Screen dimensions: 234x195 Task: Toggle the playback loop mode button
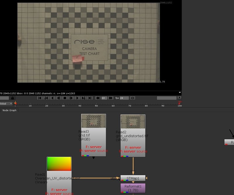coord(133,98)
